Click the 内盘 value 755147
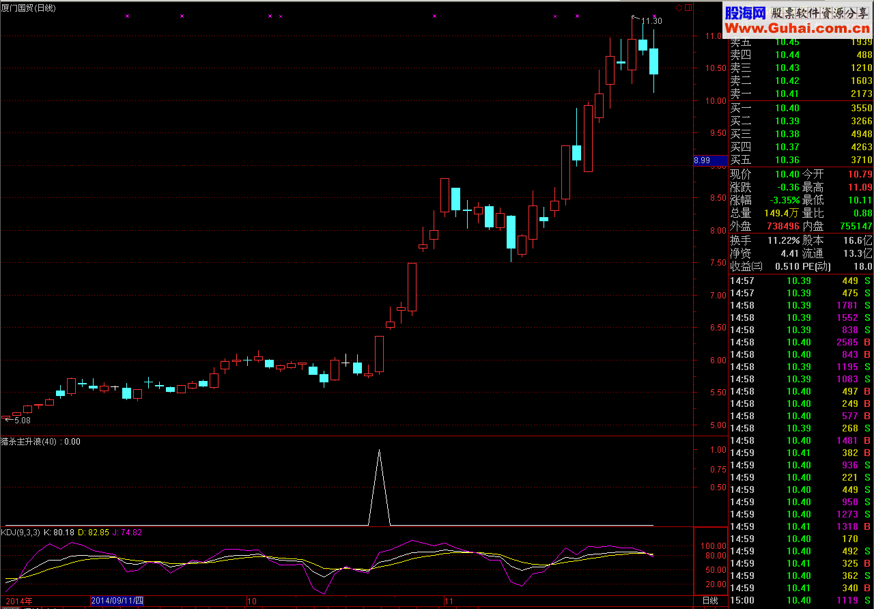The image size is (874, 609). 855,226
